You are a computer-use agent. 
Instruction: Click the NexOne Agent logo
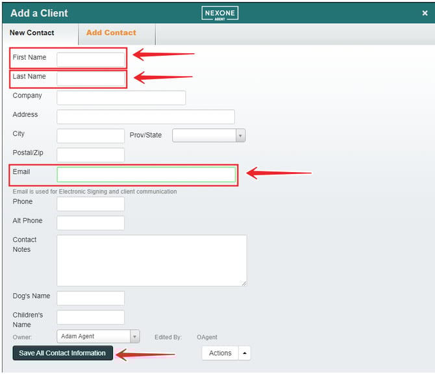point(219,13)
